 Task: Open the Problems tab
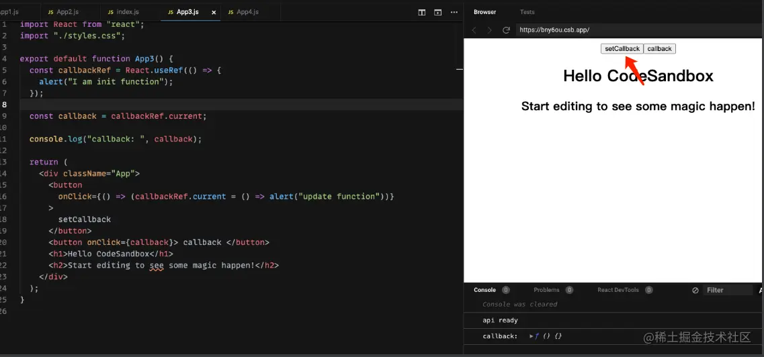pyautogui.click(x=546, y=290)
